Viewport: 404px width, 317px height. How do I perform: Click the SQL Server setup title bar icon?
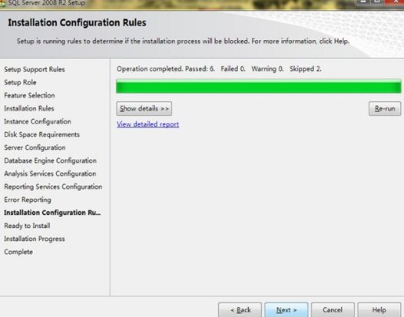[x=2, y=3]
